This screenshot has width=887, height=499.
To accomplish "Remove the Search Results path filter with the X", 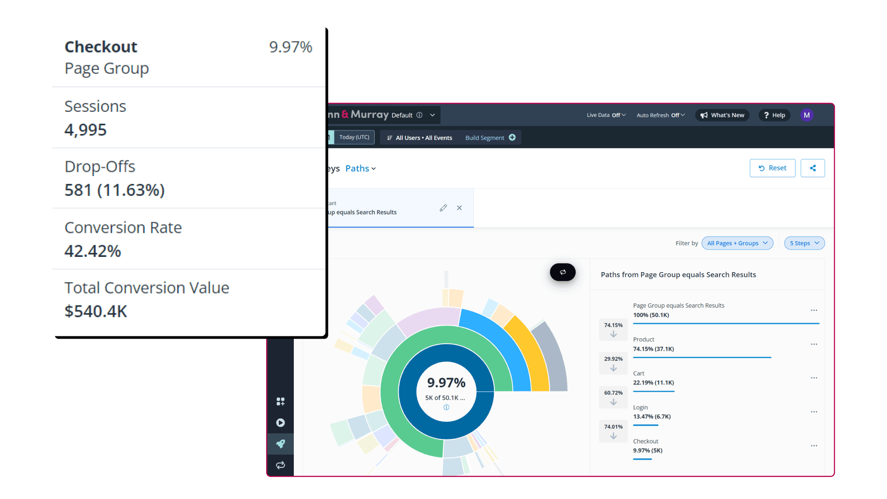I will [459, 207].
